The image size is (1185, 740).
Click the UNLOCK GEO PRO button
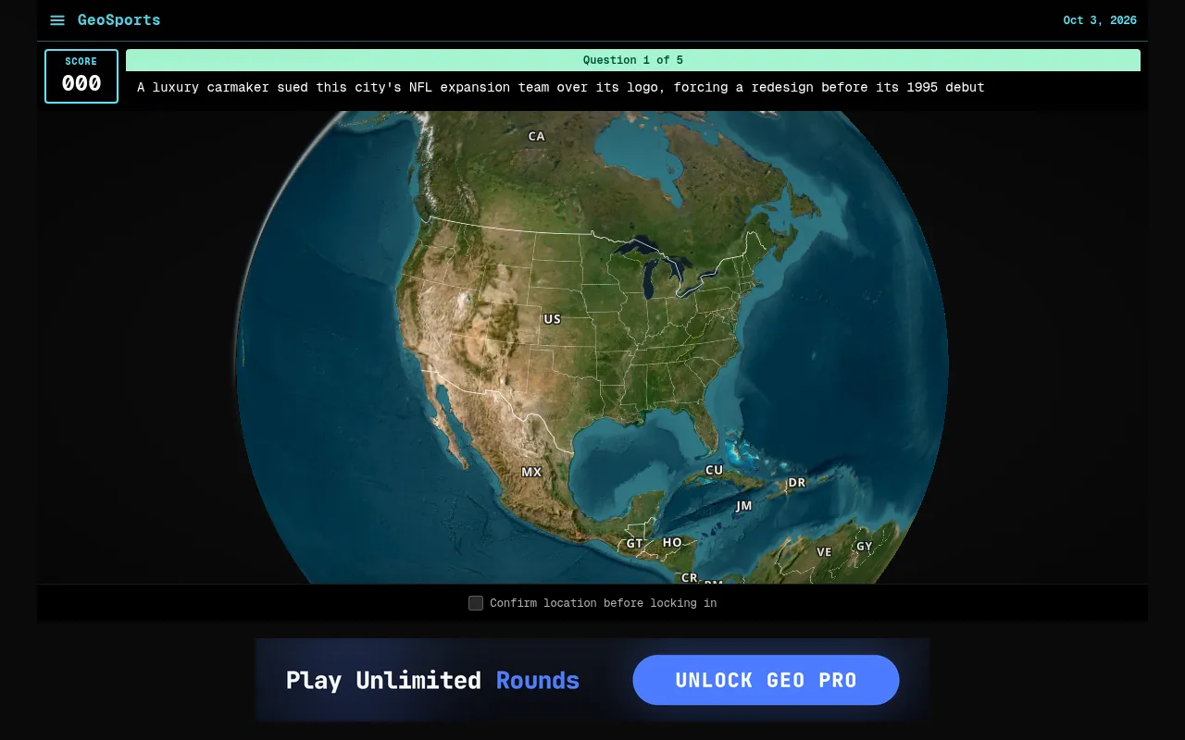point(766,680)
